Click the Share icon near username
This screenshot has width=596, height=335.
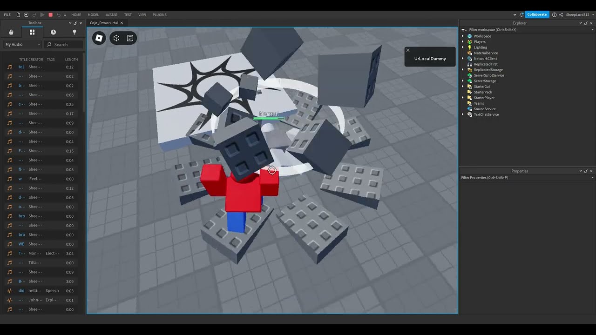(x=561, y=14)
